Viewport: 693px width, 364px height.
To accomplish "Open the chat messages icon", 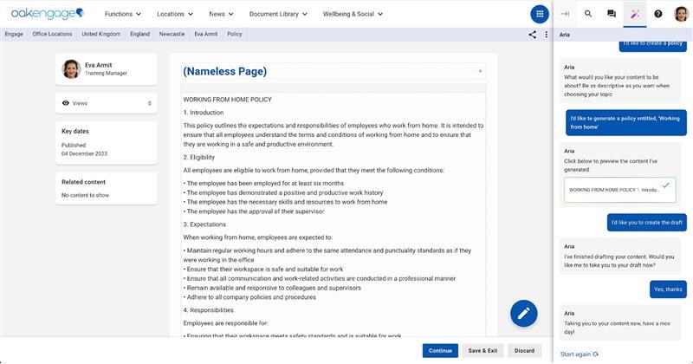I will pyautogui.click(x=612, y=14).
